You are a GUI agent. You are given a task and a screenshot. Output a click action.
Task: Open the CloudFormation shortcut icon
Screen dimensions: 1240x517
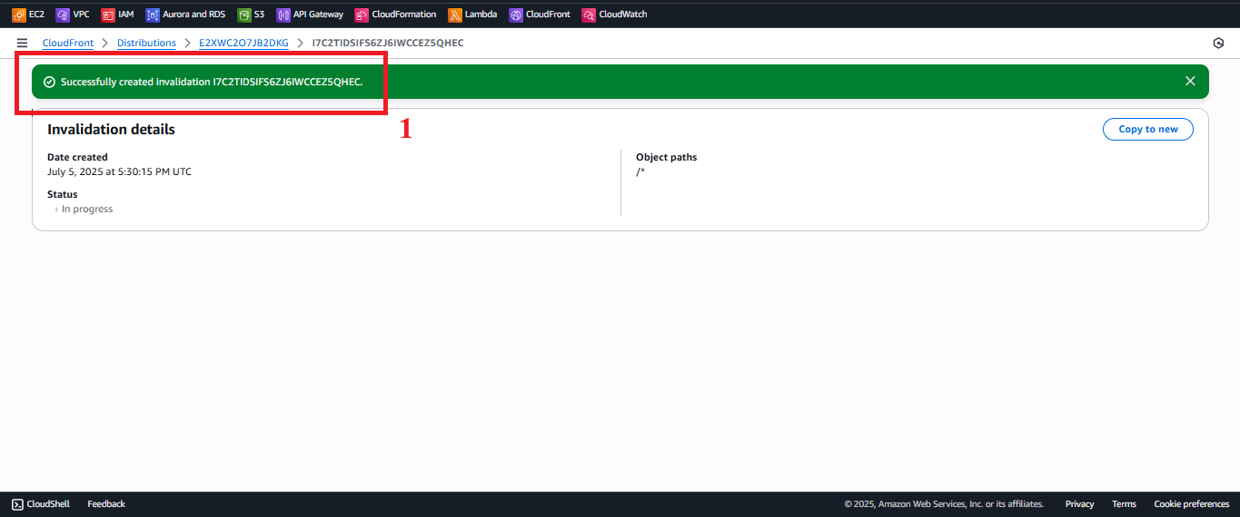pos(362,15)
